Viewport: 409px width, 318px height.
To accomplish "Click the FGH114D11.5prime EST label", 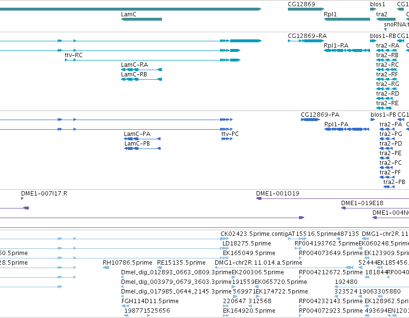I will pyautogui.click(x=150, y=301).
